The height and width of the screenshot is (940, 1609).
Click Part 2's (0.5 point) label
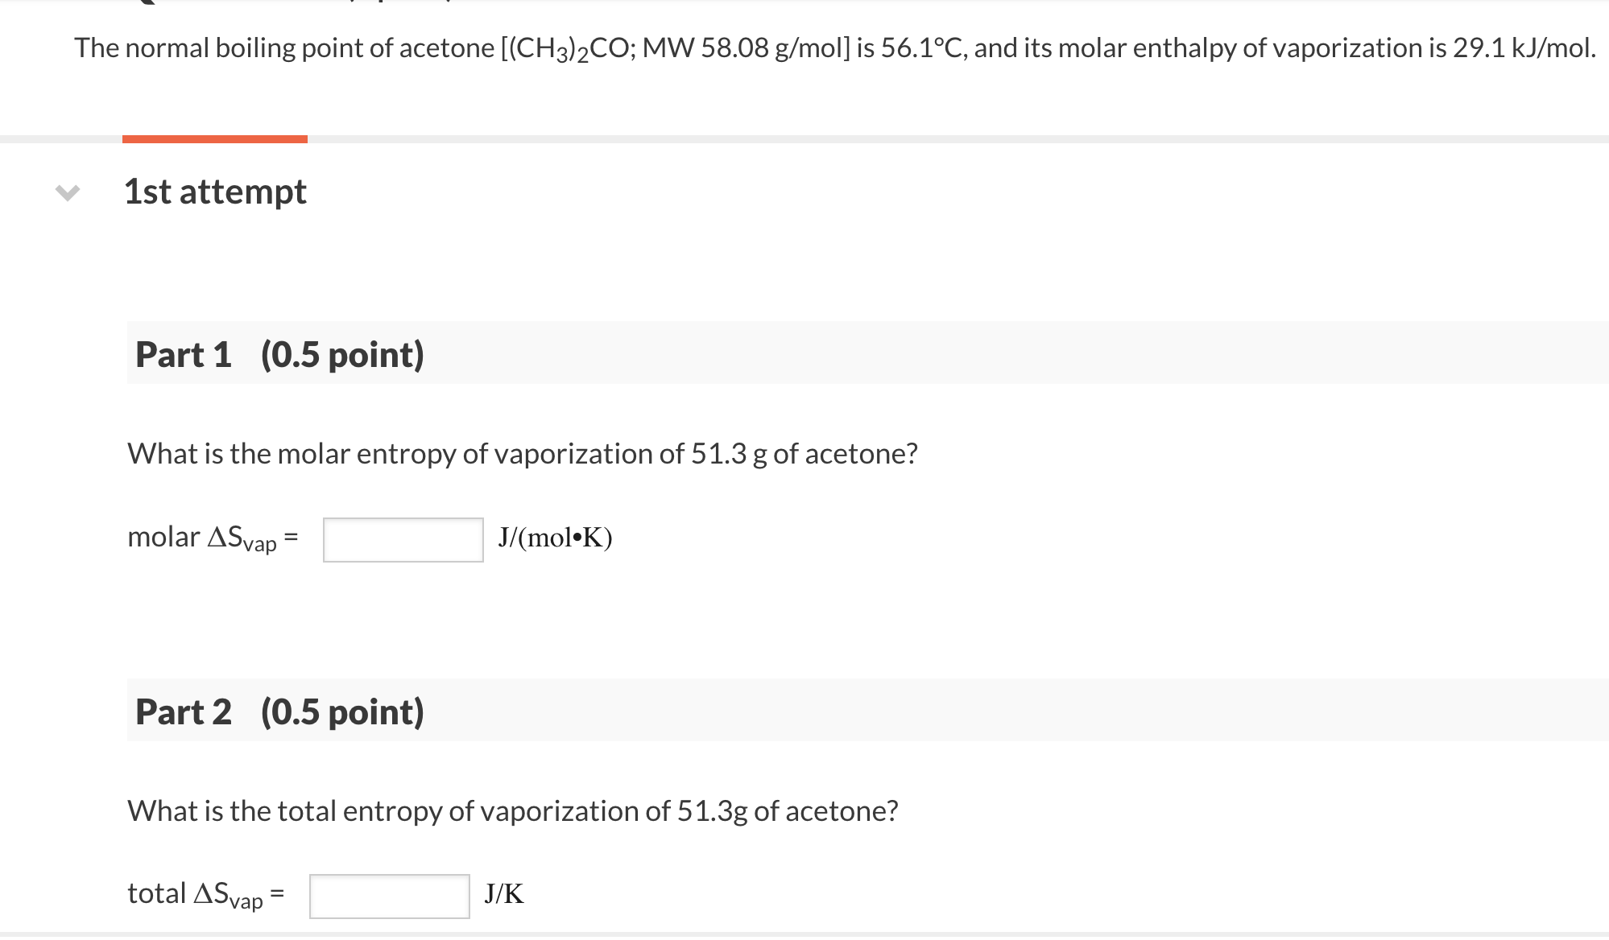342,712
